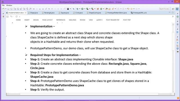Viewport: 180px width, 101px height.
Task: Click the Last Edit Location arrow icon
Action: tap(128, 9)
